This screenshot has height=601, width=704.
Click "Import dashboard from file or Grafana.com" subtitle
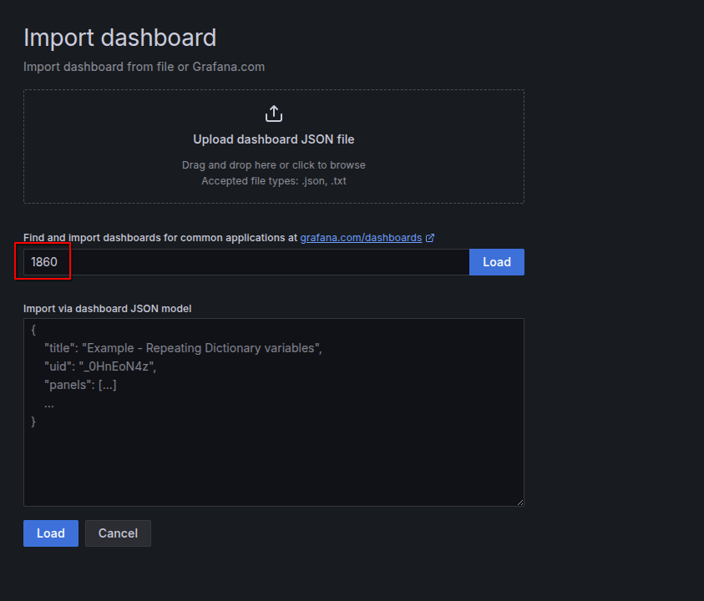[x=144, y=67]
